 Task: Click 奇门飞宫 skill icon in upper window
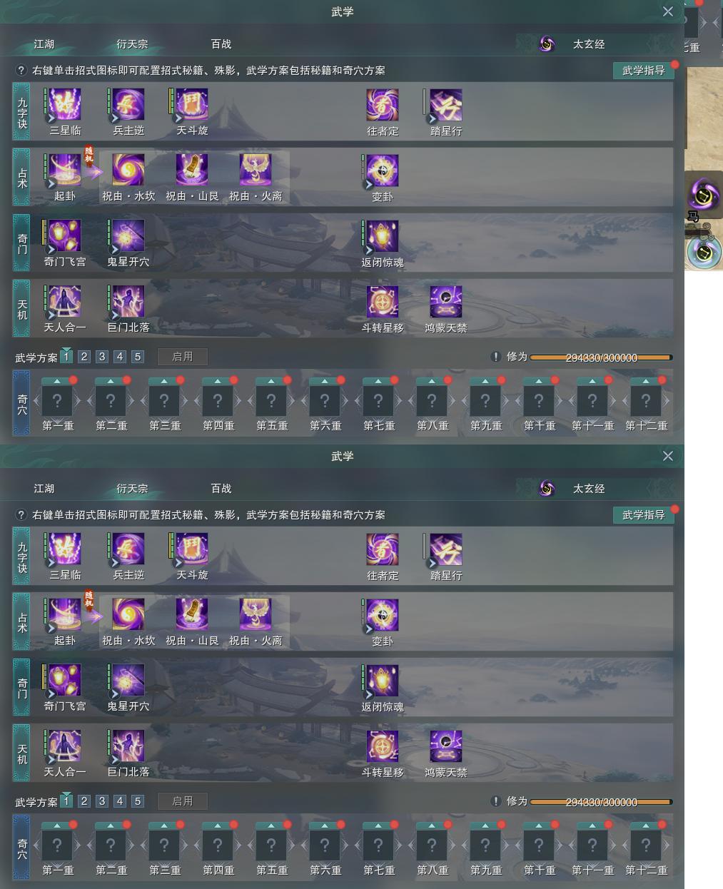click(x=65, y=236)
